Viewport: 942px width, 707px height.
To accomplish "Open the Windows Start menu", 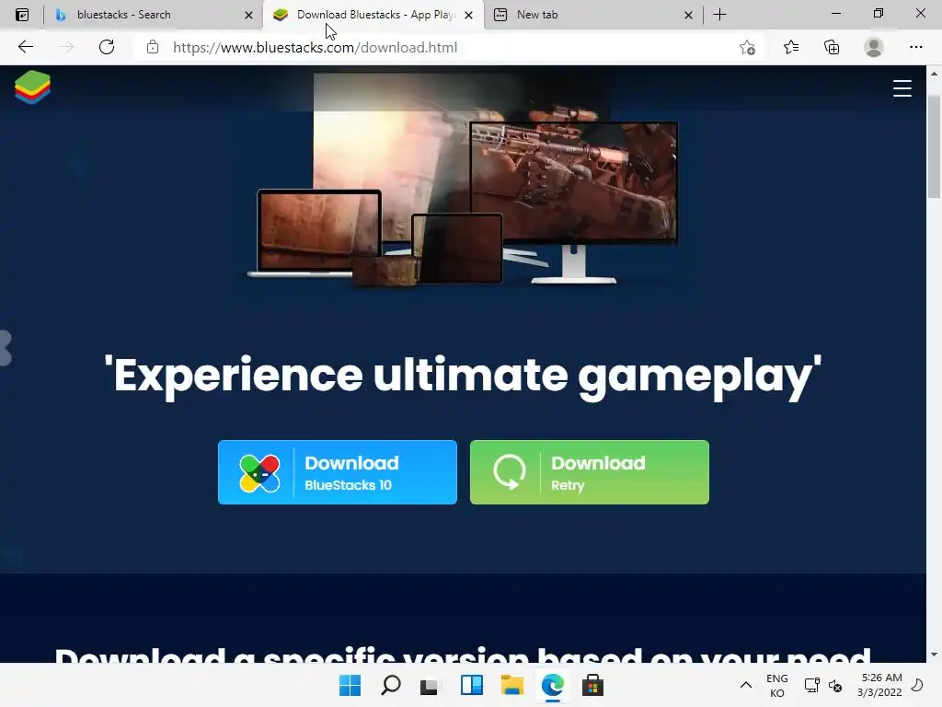I will [x=350, y=685].
